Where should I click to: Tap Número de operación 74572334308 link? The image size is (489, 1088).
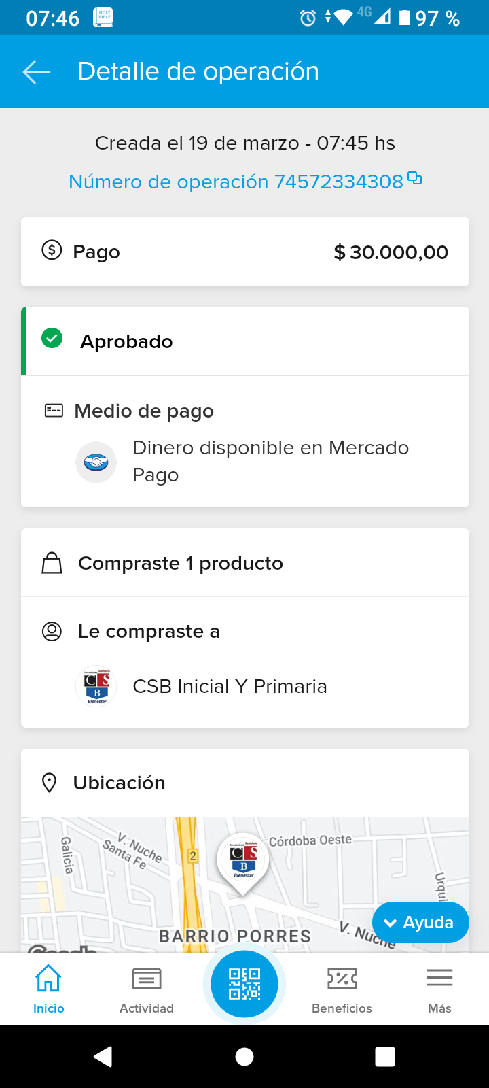(x=236, y=182)
